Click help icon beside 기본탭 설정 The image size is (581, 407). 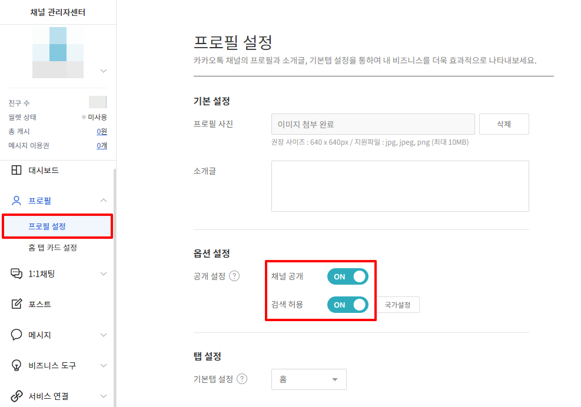[x=242, y=379]
